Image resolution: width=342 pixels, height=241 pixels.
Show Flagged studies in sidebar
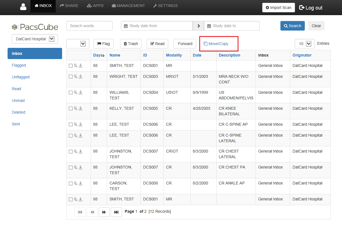19,65
